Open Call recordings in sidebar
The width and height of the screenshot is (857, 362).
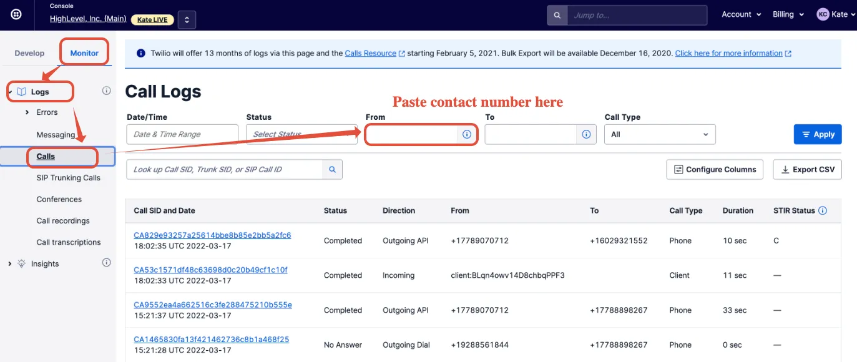[63, 221]
